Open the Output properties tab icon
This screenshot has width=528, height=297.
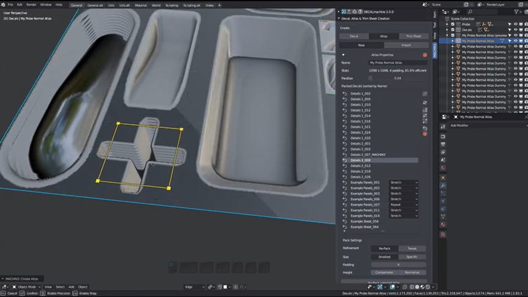click(443, 145)
